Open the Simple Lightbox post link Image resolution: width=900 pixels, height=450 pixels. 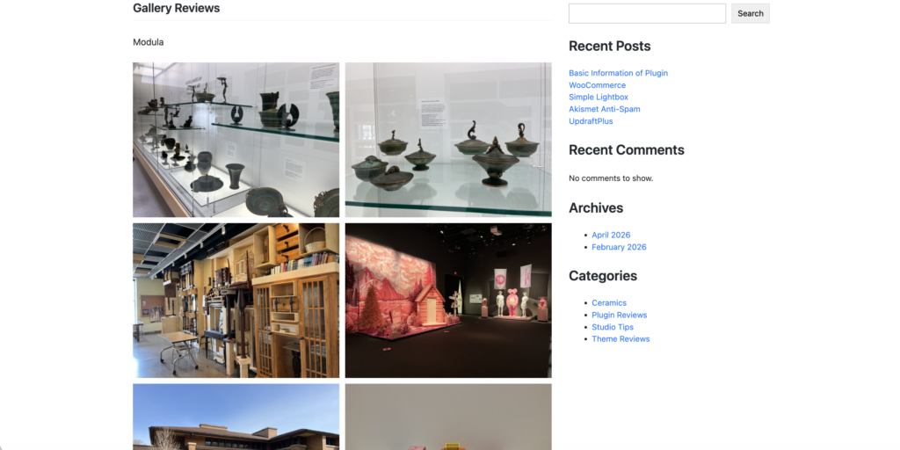[x=598, y=97]
